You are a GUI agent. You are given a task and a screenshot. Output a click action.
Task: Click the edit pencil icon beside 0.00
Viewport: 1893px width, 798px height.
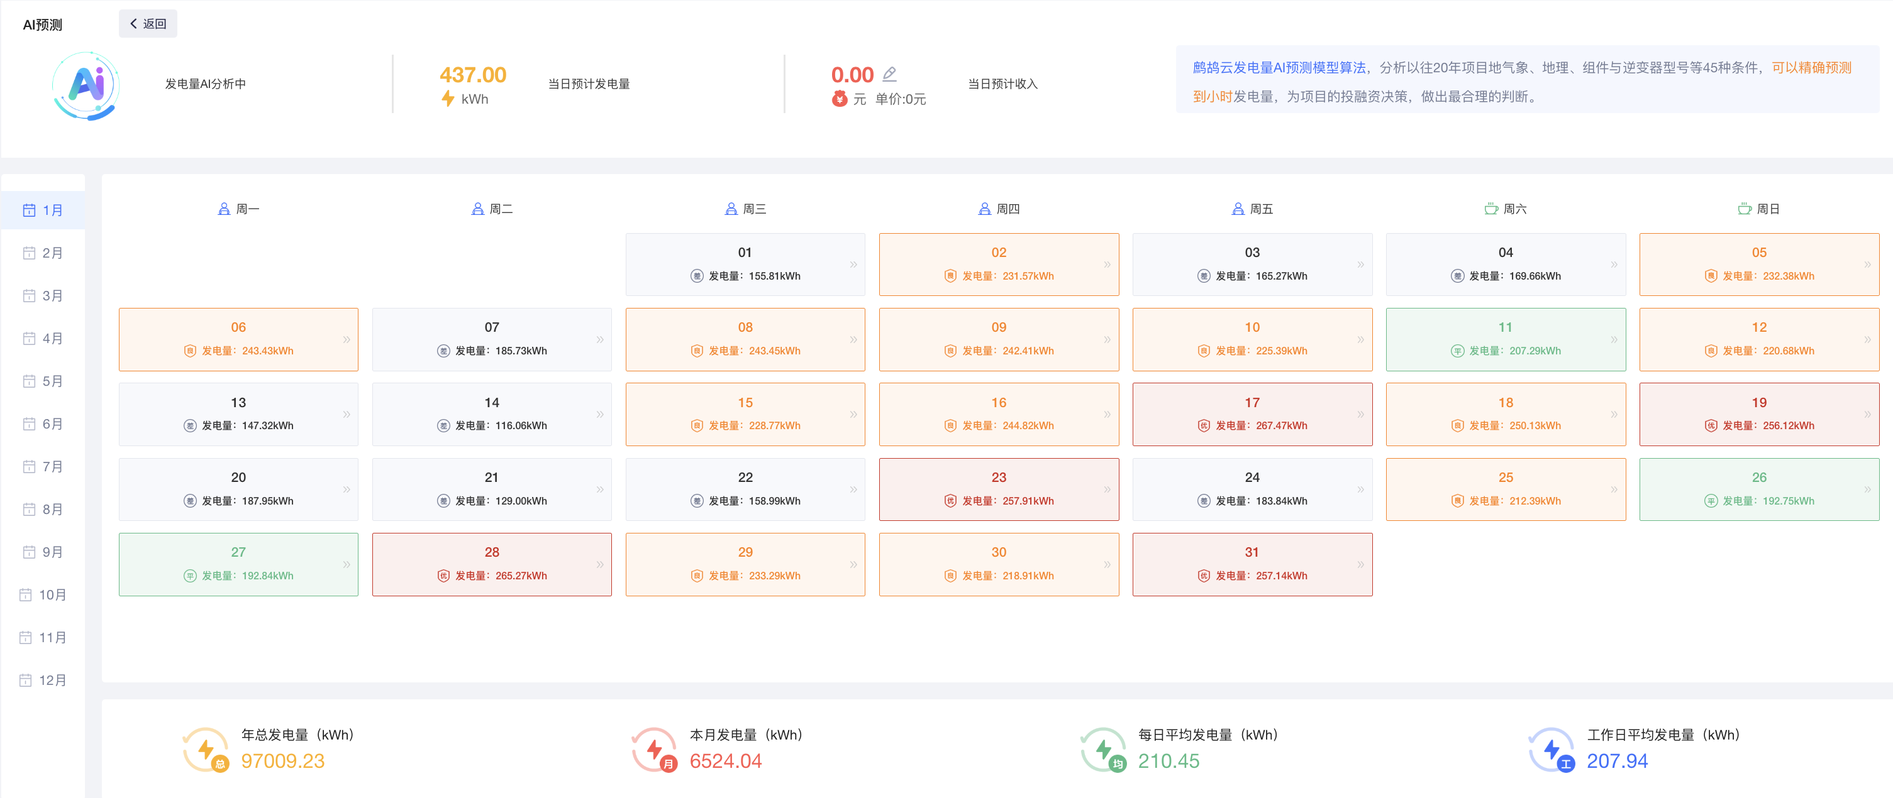[x=889, y=74]
